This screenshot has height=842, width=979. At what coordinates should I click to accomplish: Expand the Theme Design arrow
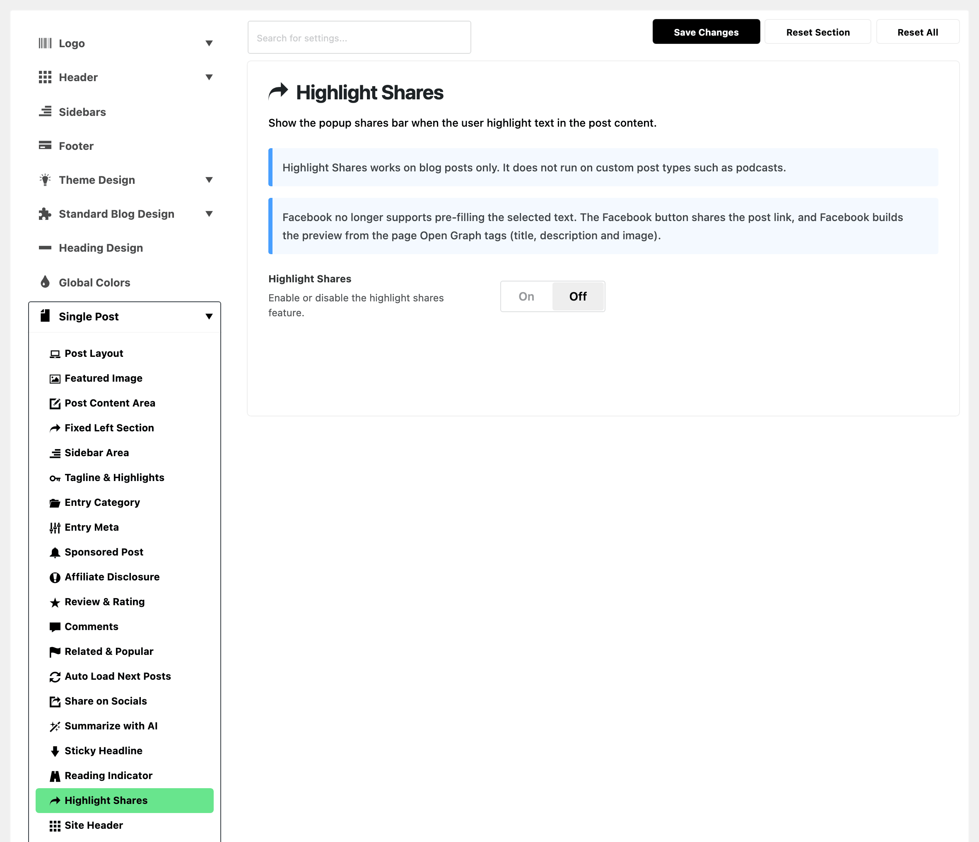pos(209,180)
